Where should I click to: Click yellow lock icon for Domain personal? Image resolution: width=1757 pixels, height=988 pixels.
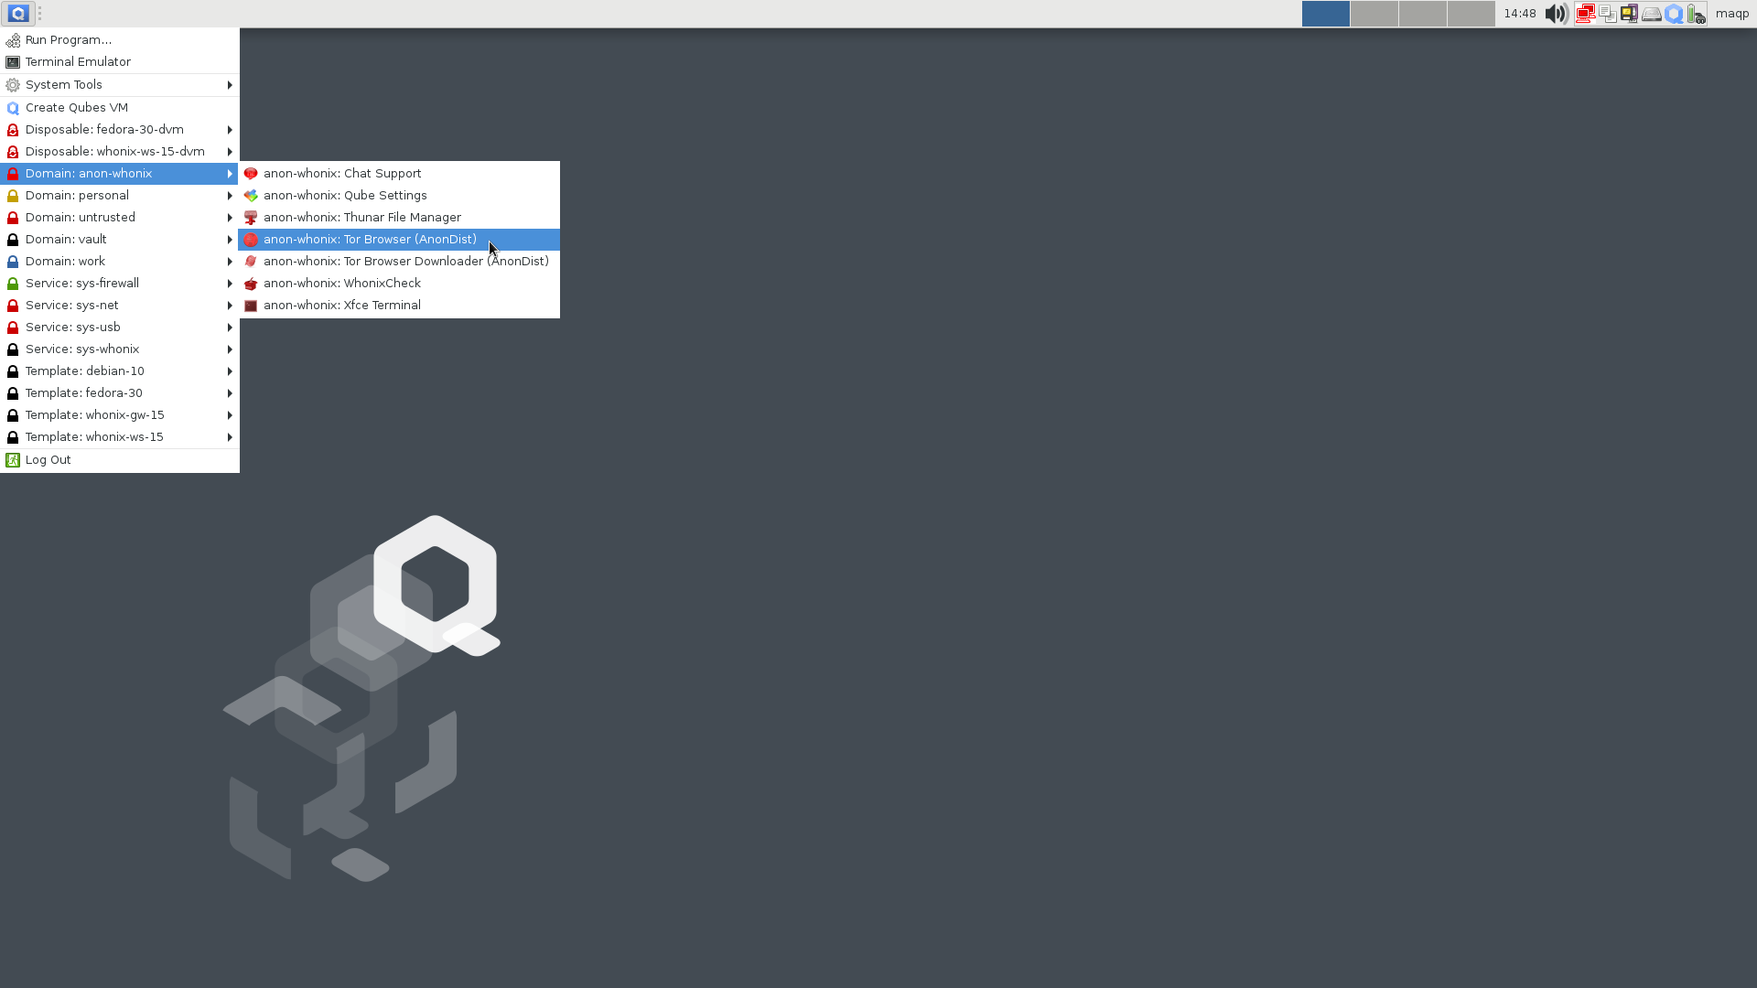coord(13,196)
